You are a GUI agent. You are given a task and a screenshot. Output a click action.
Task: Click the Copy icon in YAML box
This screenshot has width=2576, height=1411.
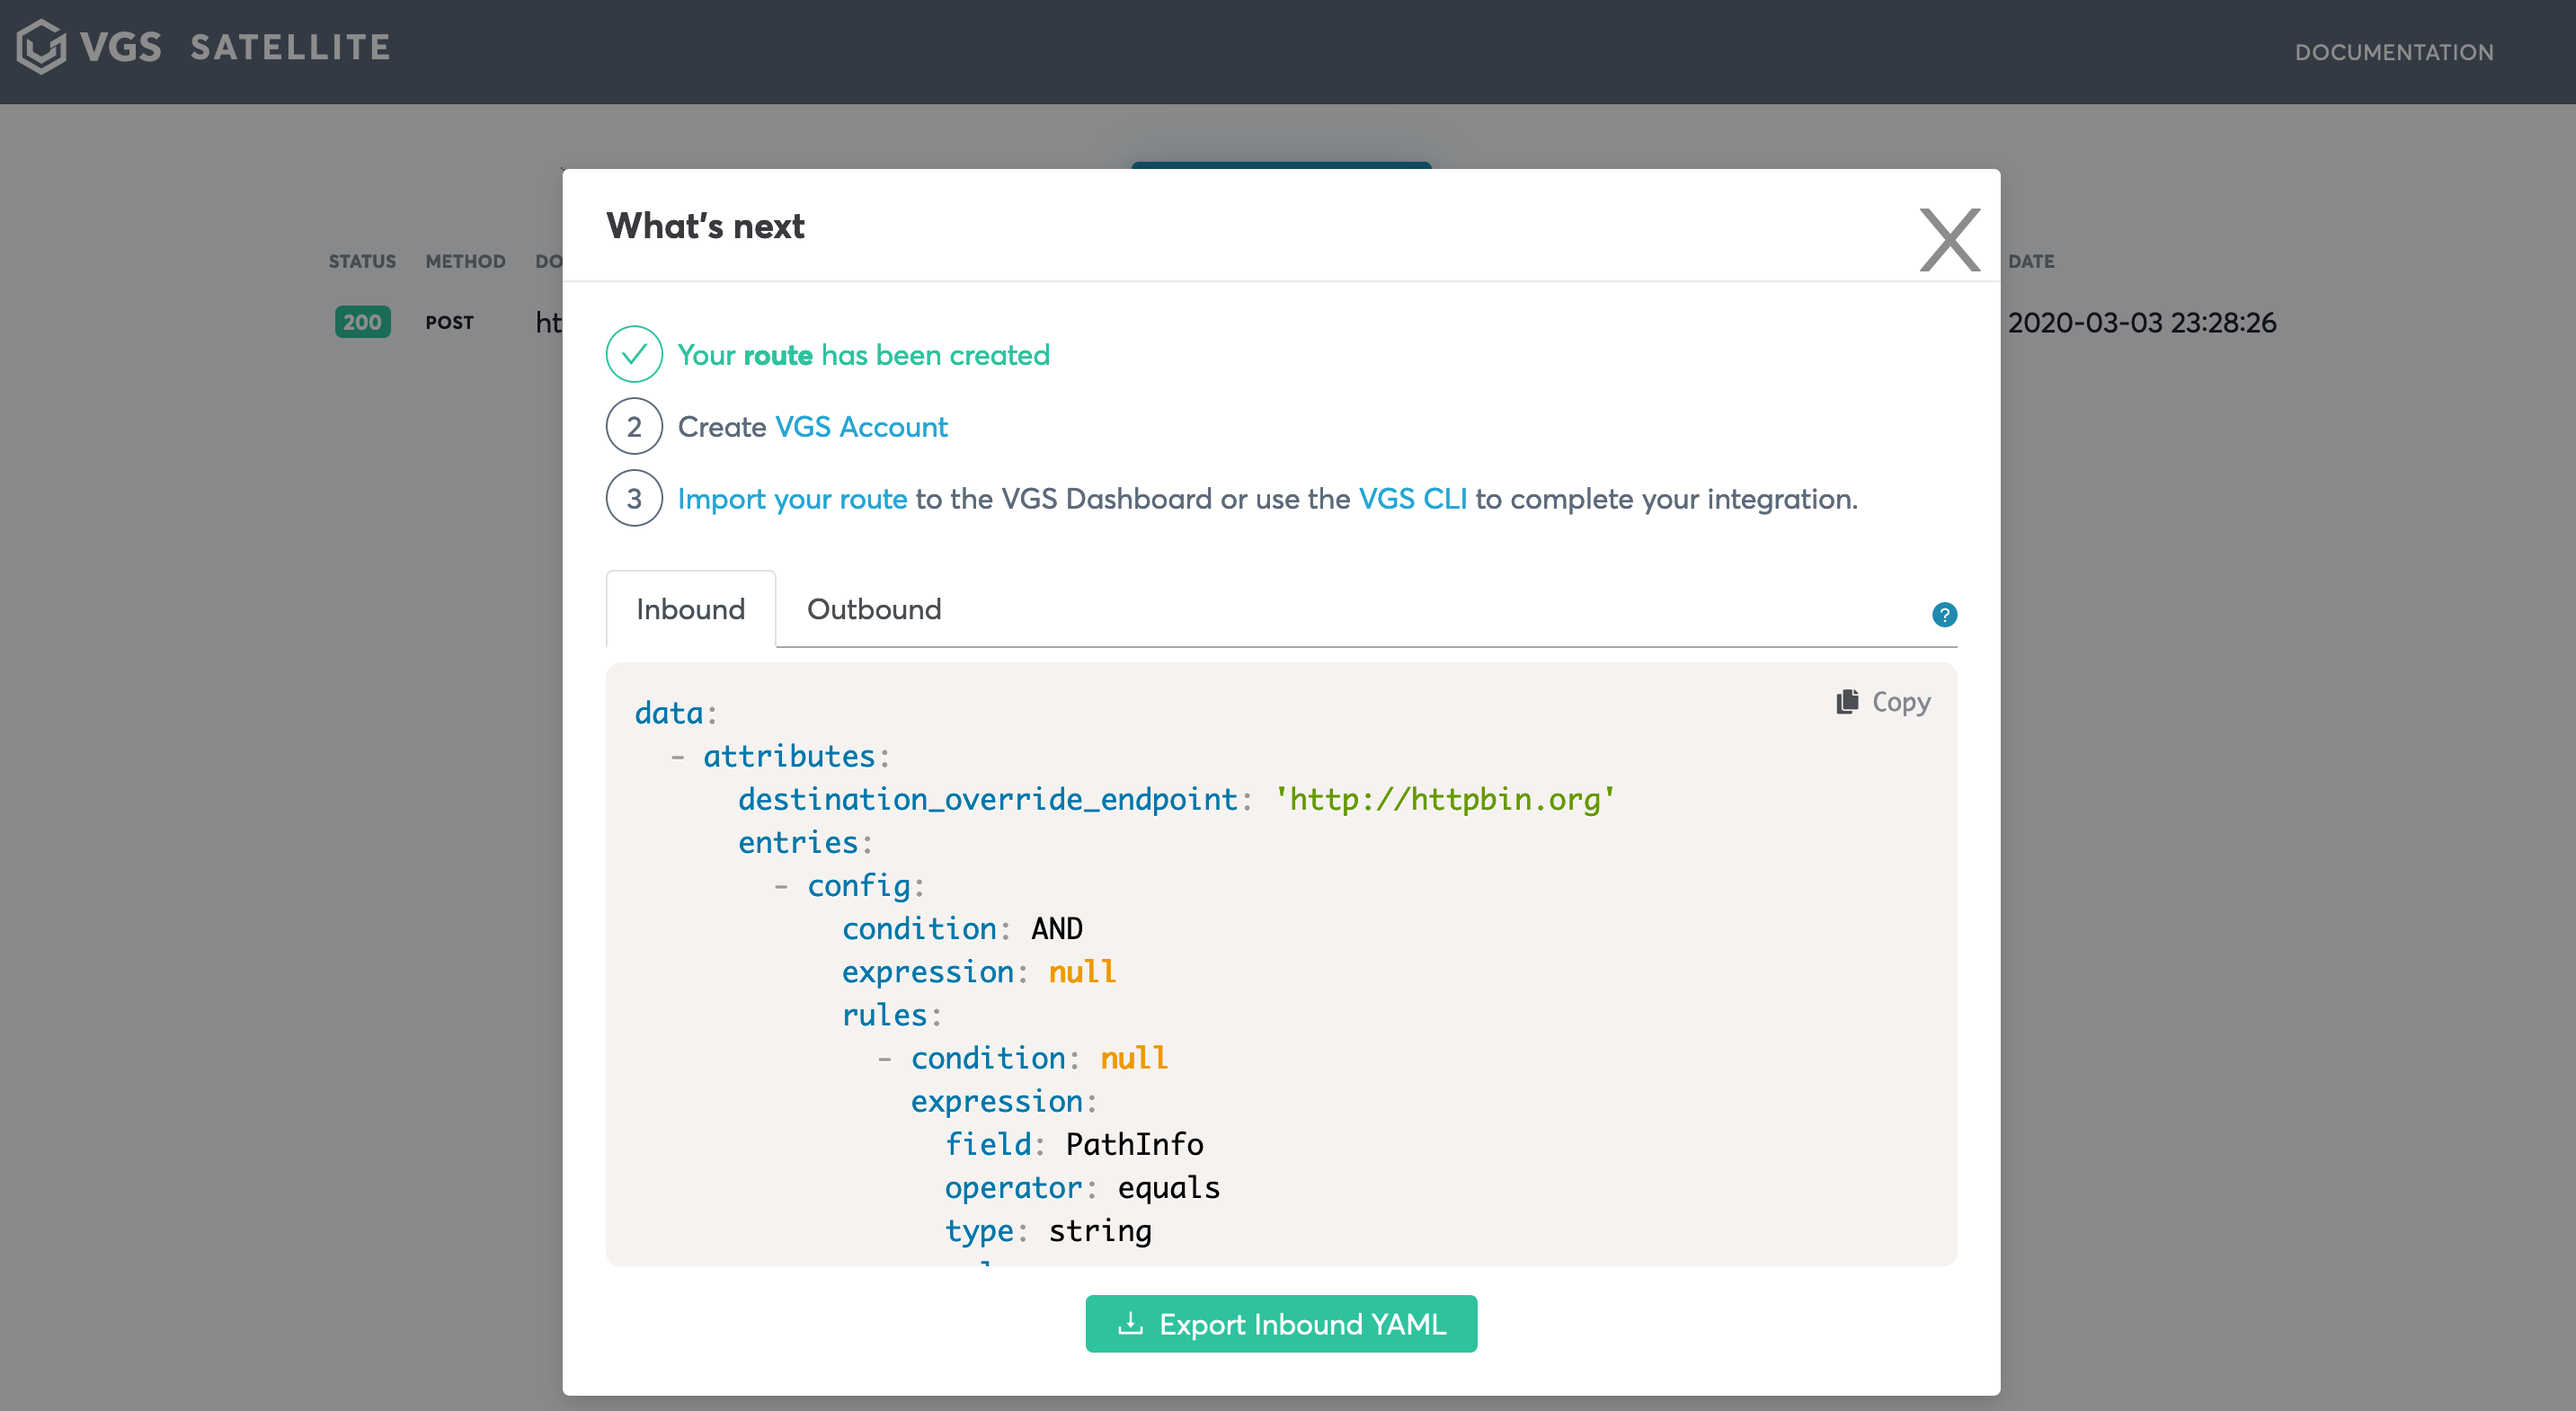(x=1846, y=702)
